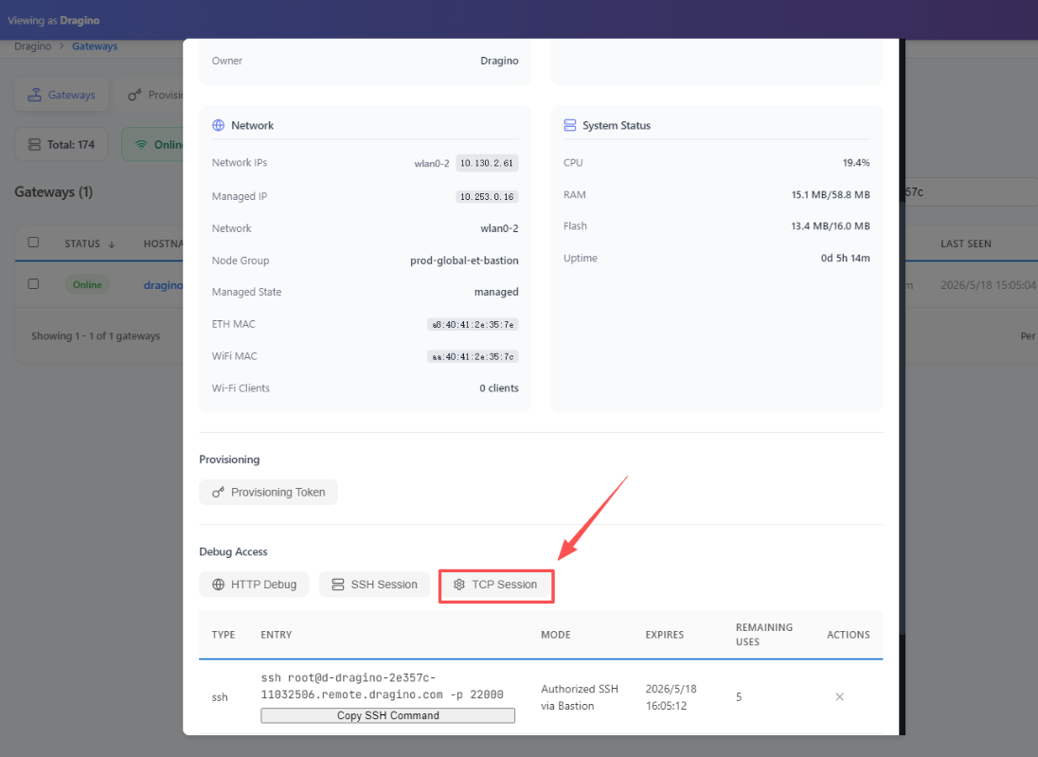
Task: Open the TCP Session debug access
Action: pos(496,585)
